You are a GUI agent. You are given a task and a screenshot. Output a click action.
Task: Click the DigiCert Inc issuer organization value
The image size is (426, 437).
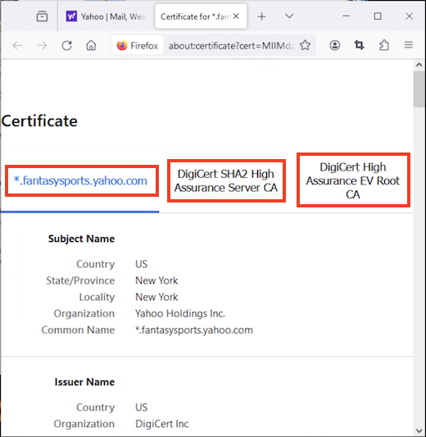point(161,424)
